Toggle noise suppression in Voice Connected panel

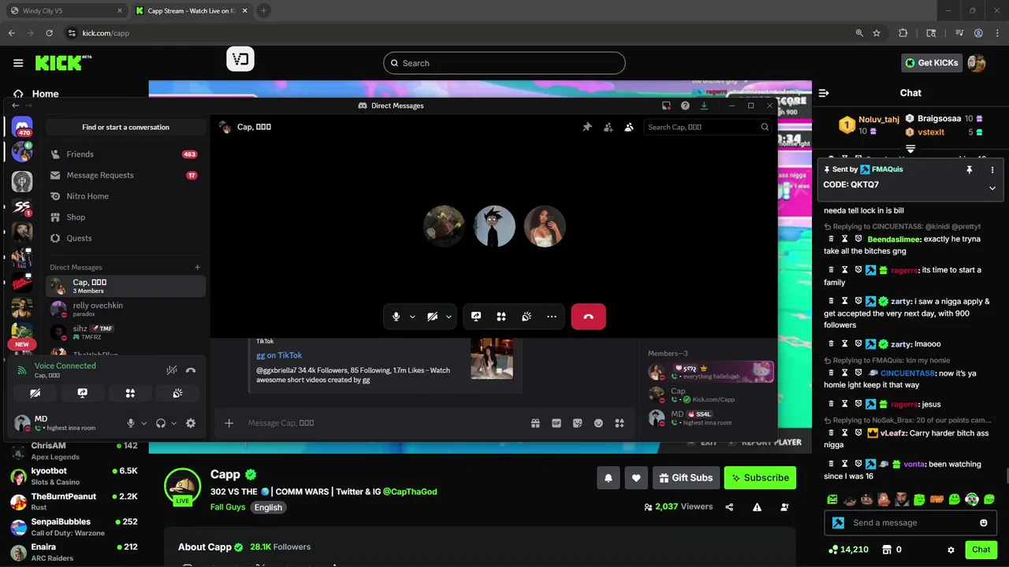point(171,370)
